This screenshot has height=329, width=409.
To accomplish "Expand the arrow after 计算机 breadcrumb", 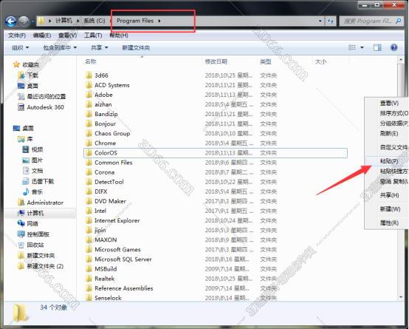I will point(78,21).
